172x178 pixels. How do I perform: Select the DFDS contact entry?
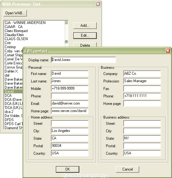(9, 119)
